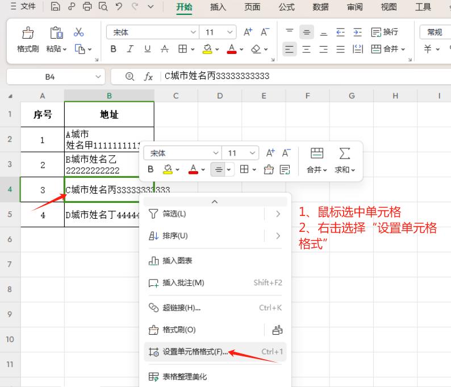
Task: Choose 筛选(L) in context menu
Action: [x=215, y=214]
